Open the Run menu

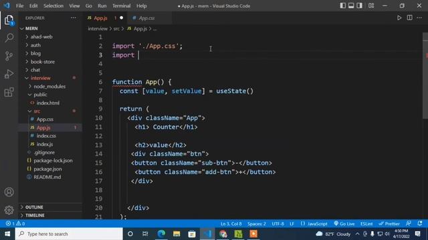102,6
